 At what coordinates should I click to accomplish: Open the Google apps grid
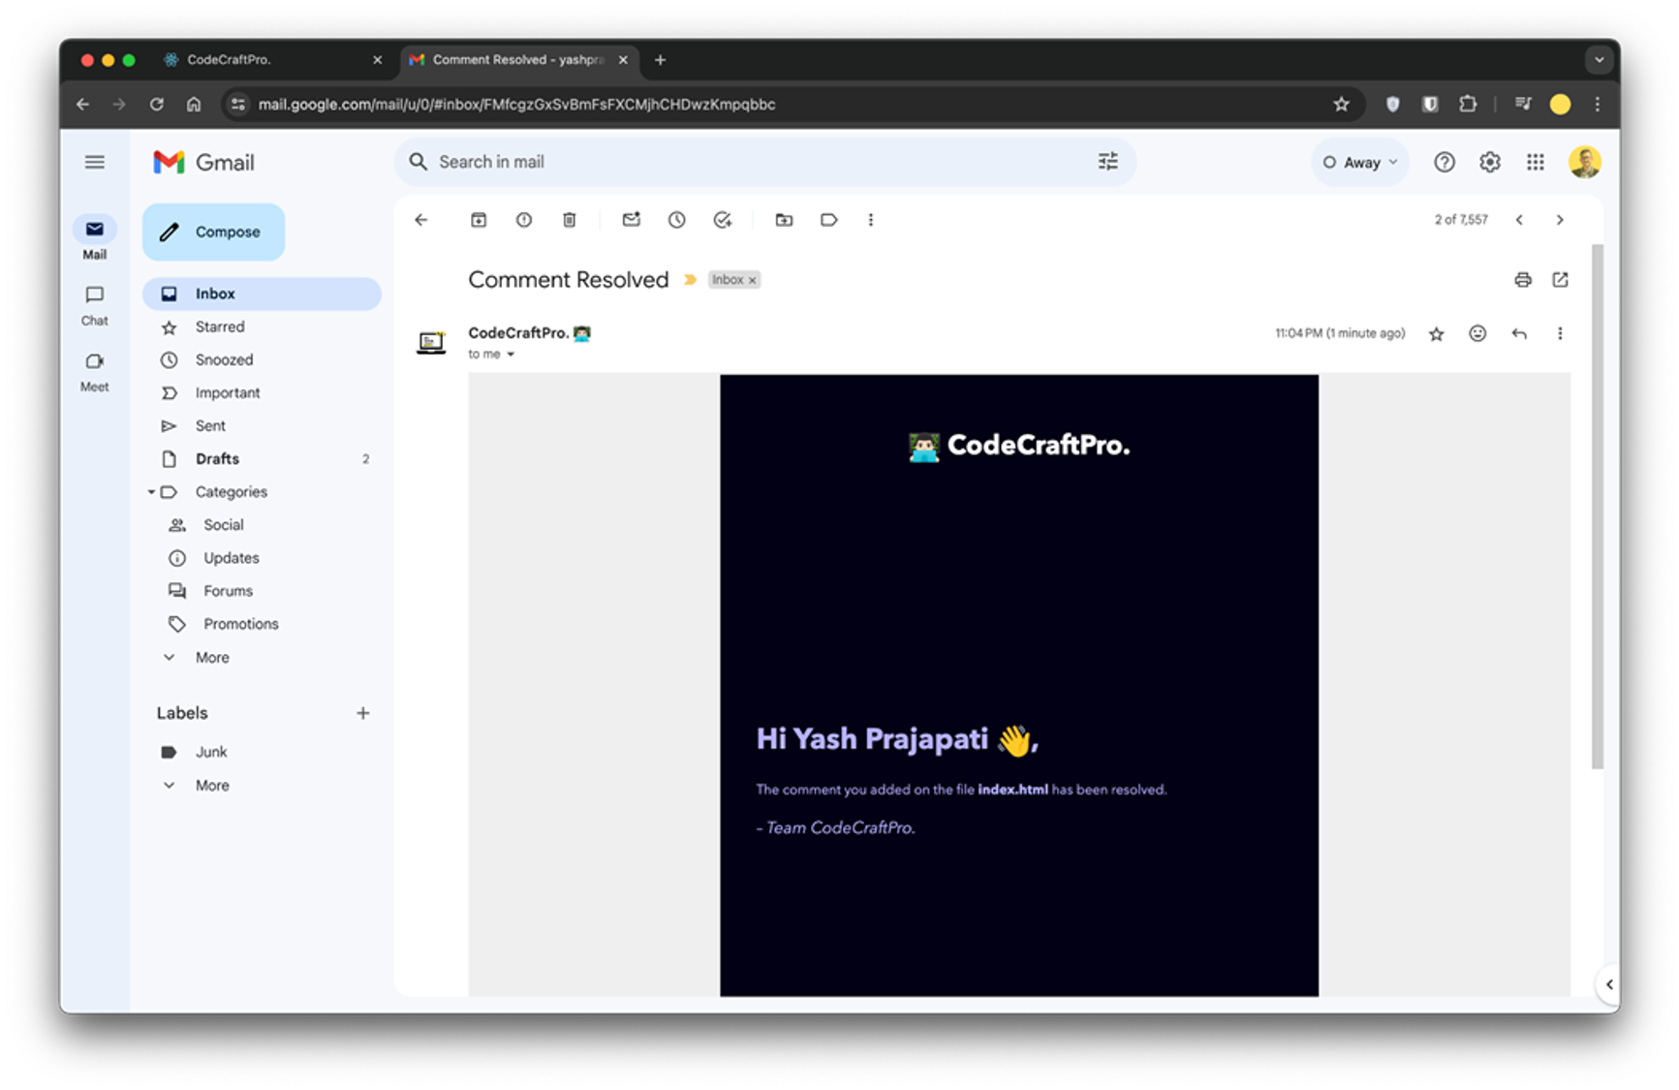[1536, 162]
